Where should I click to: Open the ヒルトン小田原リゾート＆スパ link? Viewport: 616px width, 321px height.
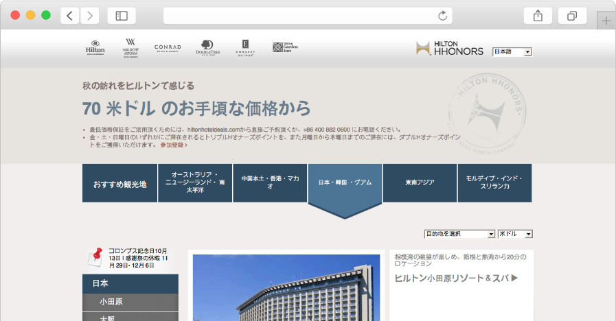(456, 278)
